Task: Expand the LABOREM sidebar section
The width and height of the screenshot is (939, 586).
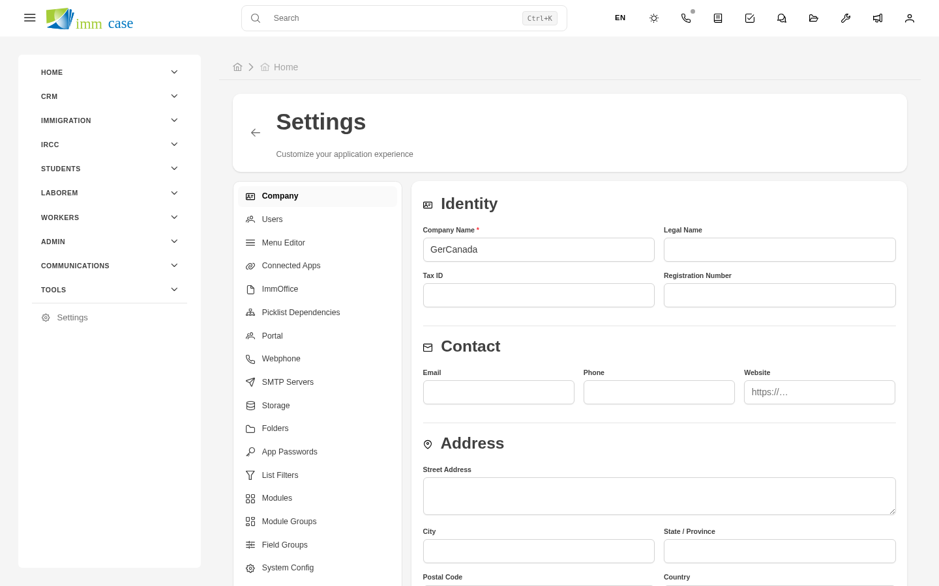Action: click(x=110, y=193)
